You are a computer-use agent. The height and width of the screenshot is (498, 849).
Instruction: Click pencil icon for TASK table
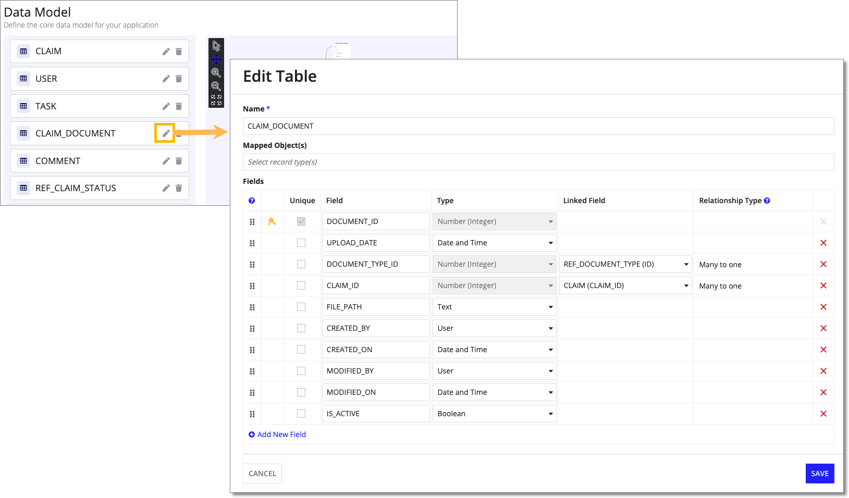tap(166, 106)
